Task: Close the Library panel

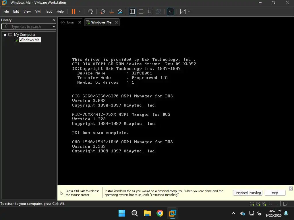Action: click(54, 20)
